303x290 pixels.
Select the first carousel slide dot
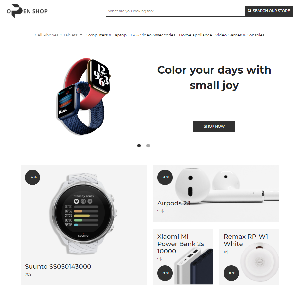[x=139, y=145]
